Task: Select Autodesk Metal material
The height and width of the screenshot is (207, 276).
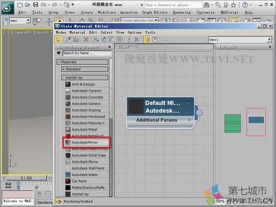Action: (87, 129)
